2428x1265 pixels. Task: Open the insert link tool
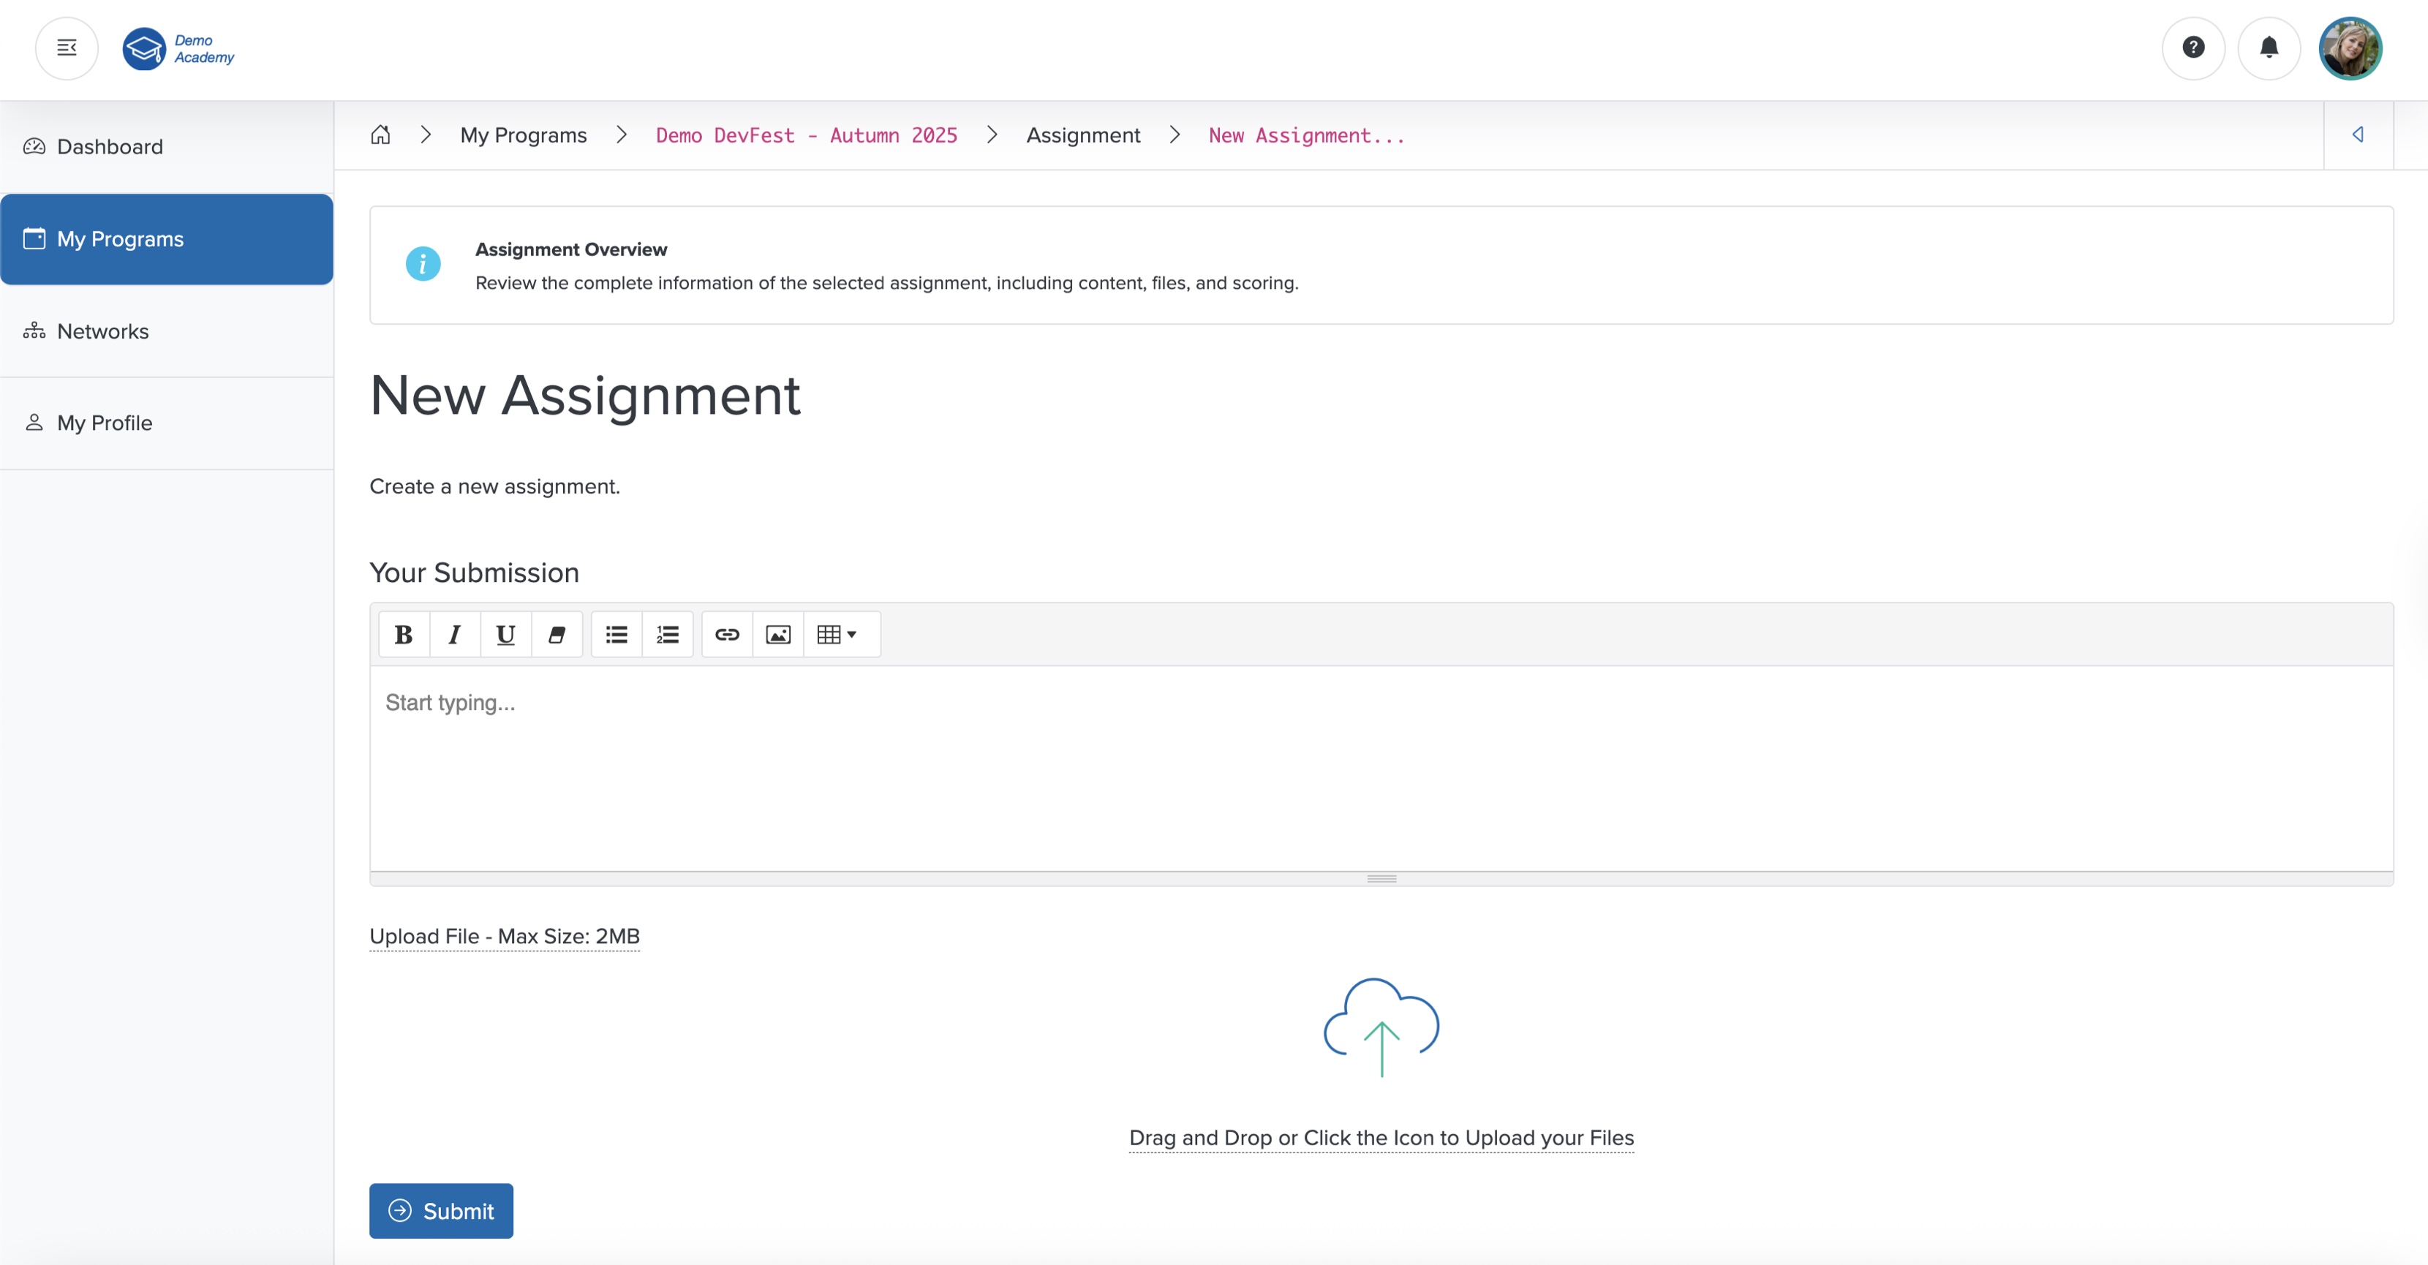[727, 633]
